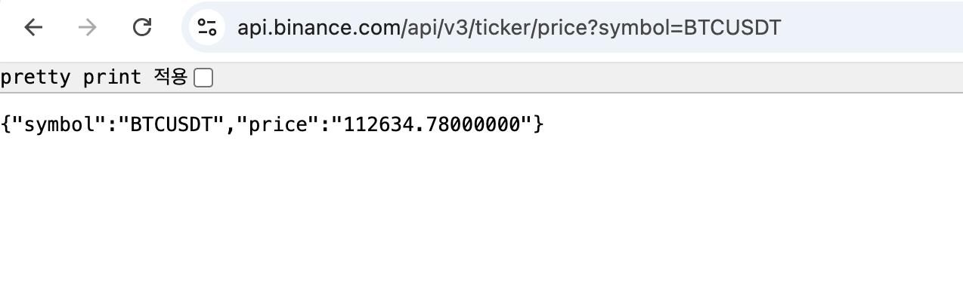The width and height of the screenshot is (963, 303).
Task: Open site information icon beside the URL
Action: (x=207, y=28)
